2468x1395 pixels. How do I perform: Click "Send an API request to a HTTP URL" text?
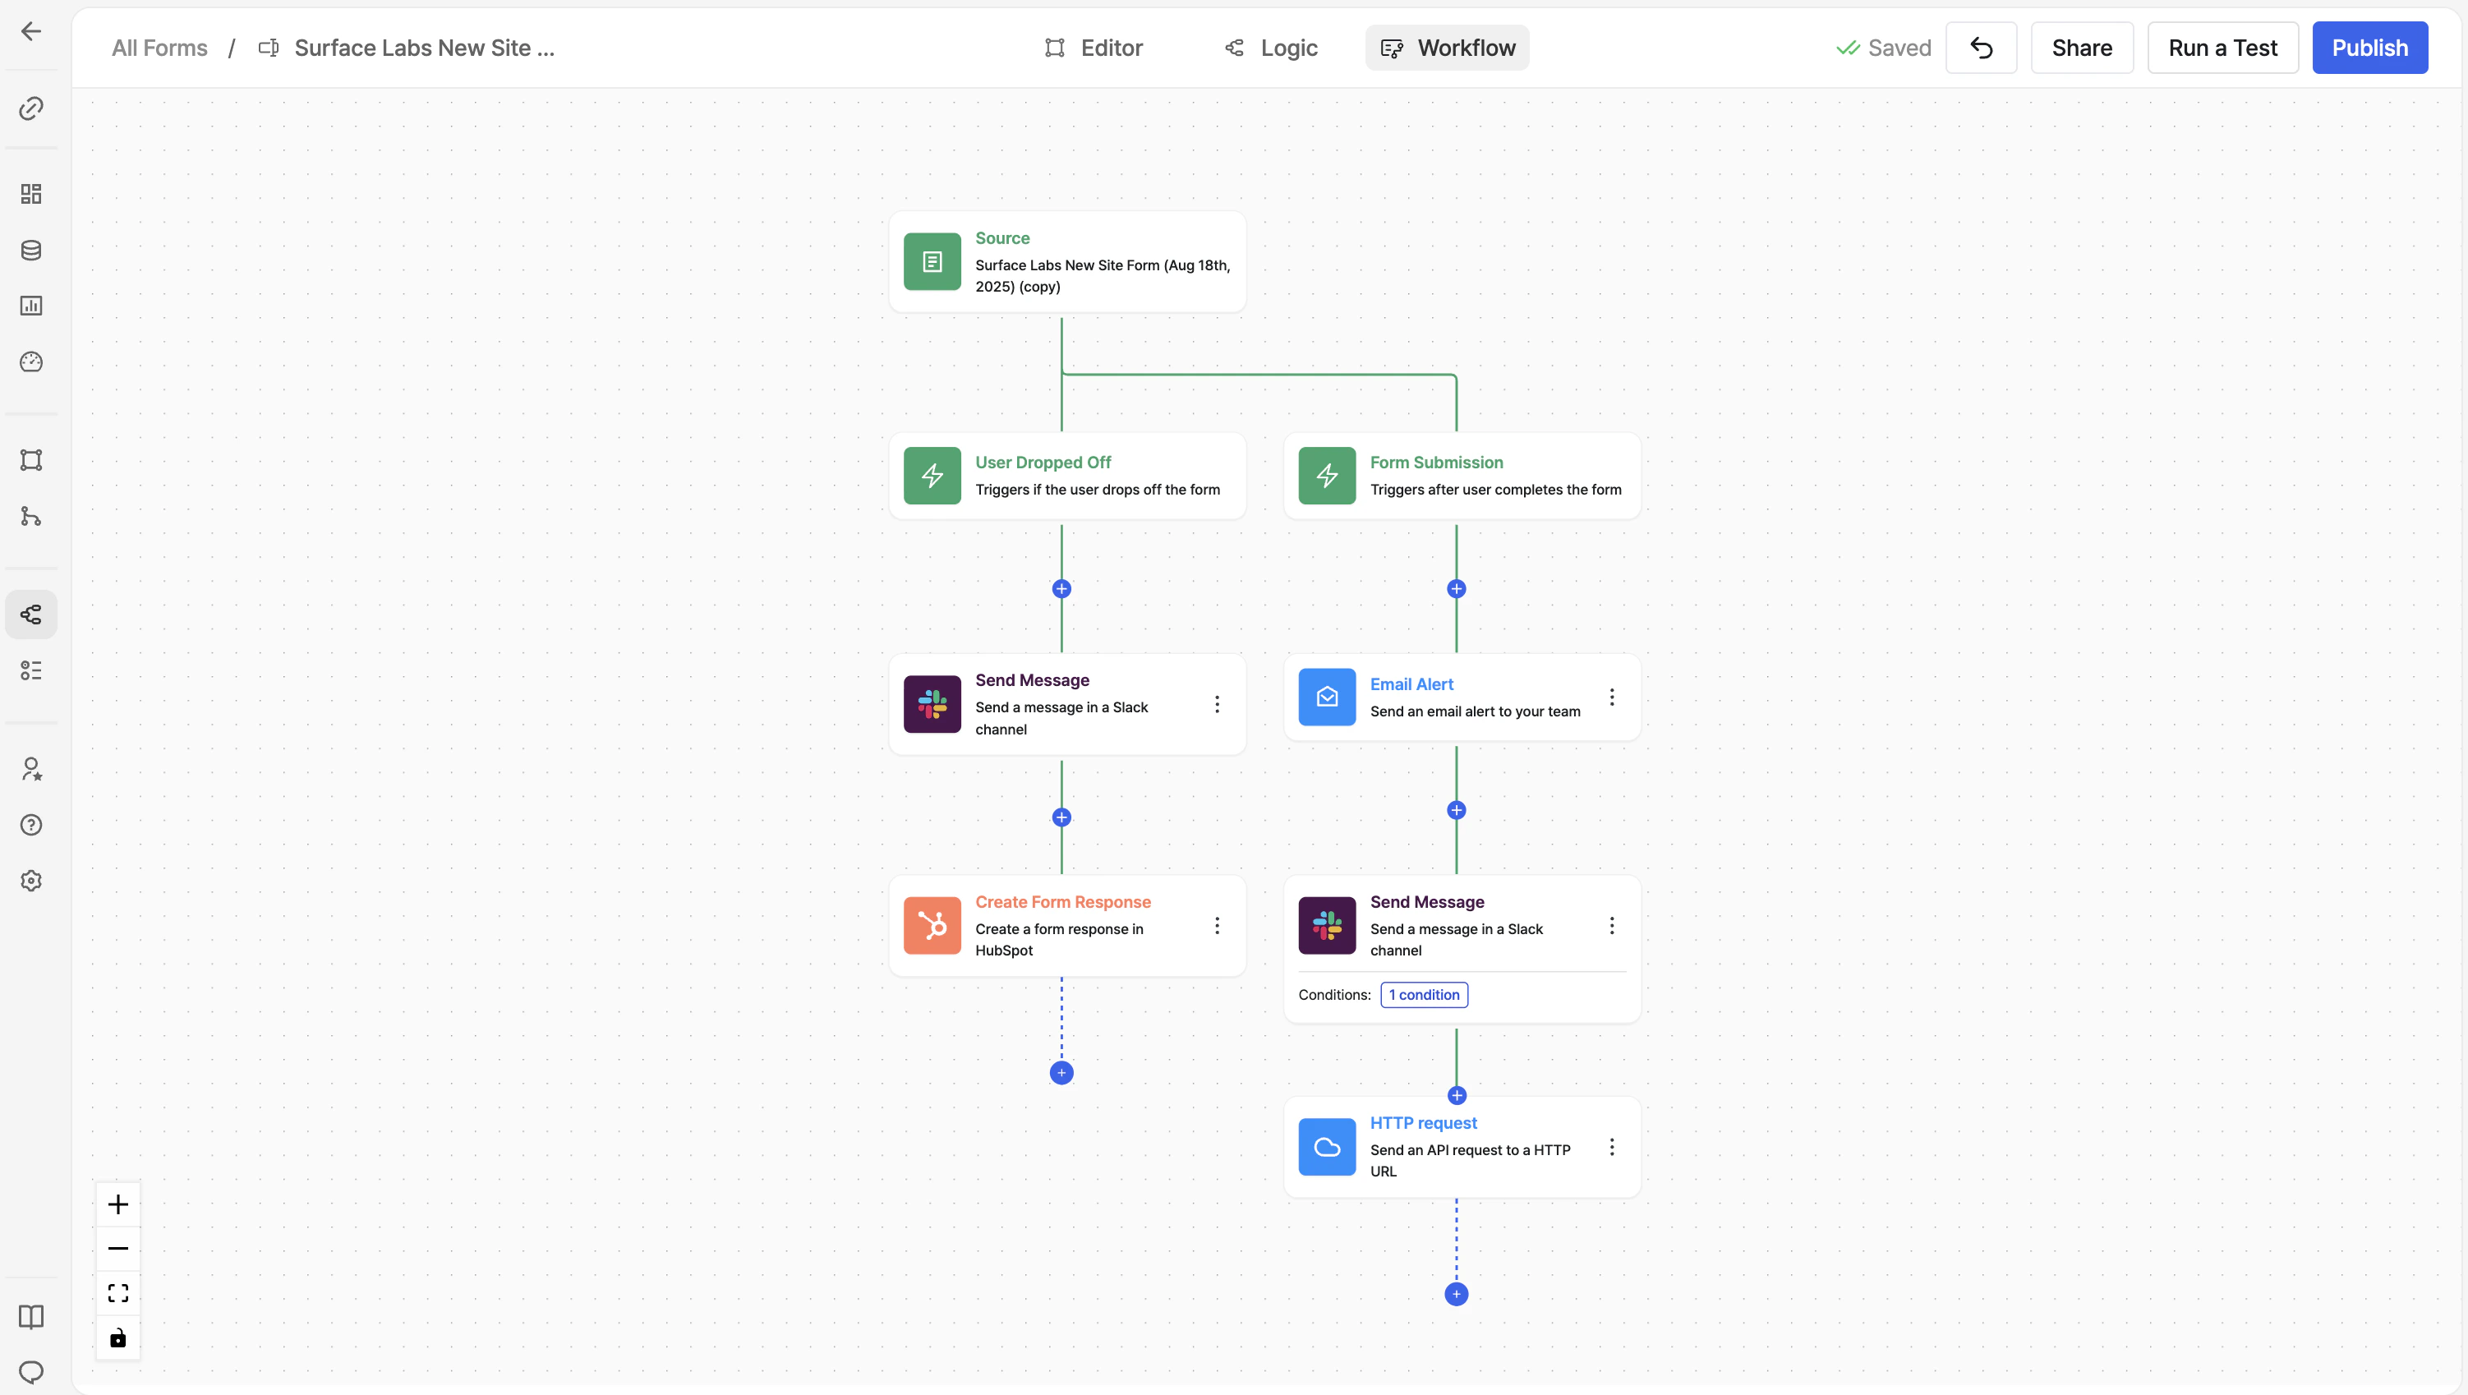[1470, 1160]
